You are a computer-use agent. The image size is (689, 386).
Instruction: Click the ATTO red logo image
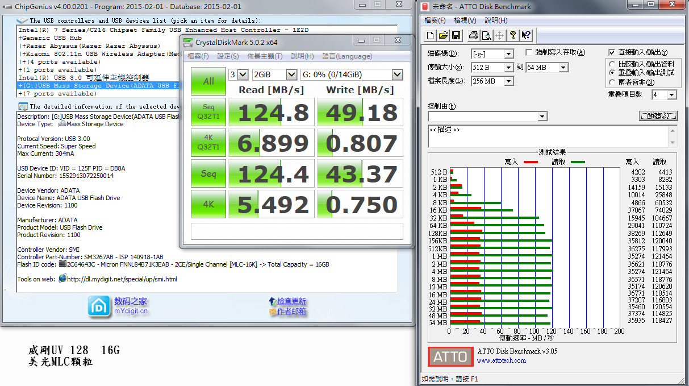pyautogui.click(x=450, y=357)
